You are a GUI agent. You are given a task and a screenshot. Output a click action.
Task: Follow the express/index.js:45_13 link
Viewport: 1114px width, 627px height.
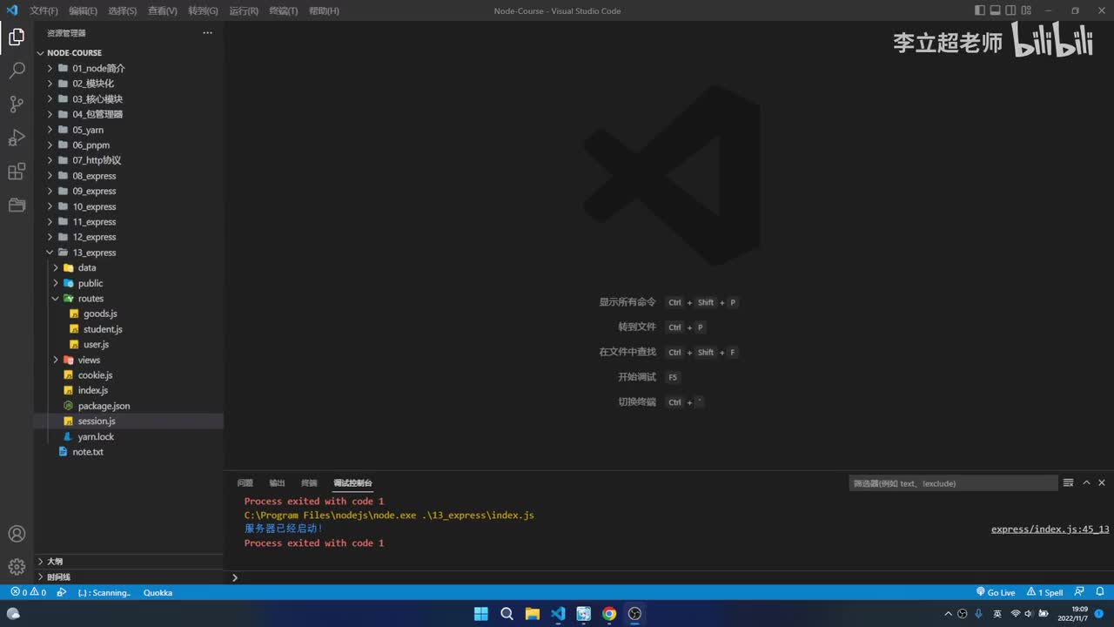click(1050, 529)
